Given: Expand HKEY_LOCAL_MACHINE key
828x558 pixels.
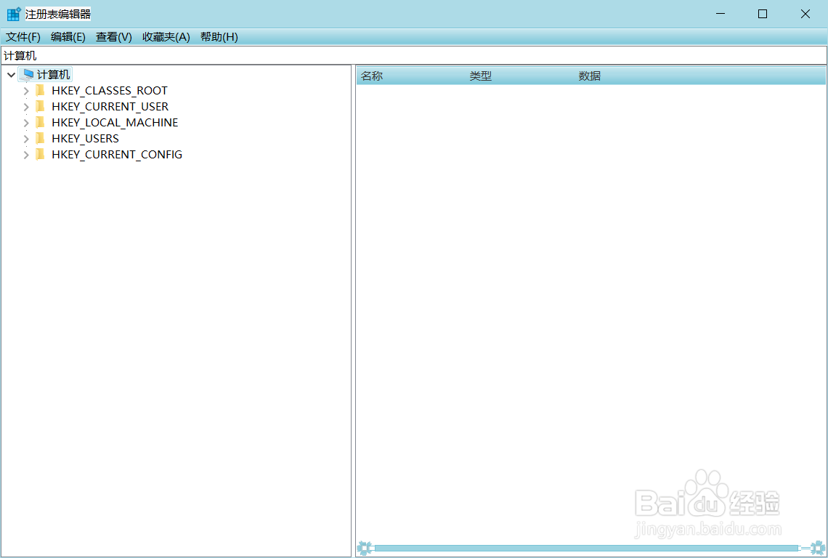Looking at the screenshot, I should coord(26,123).
